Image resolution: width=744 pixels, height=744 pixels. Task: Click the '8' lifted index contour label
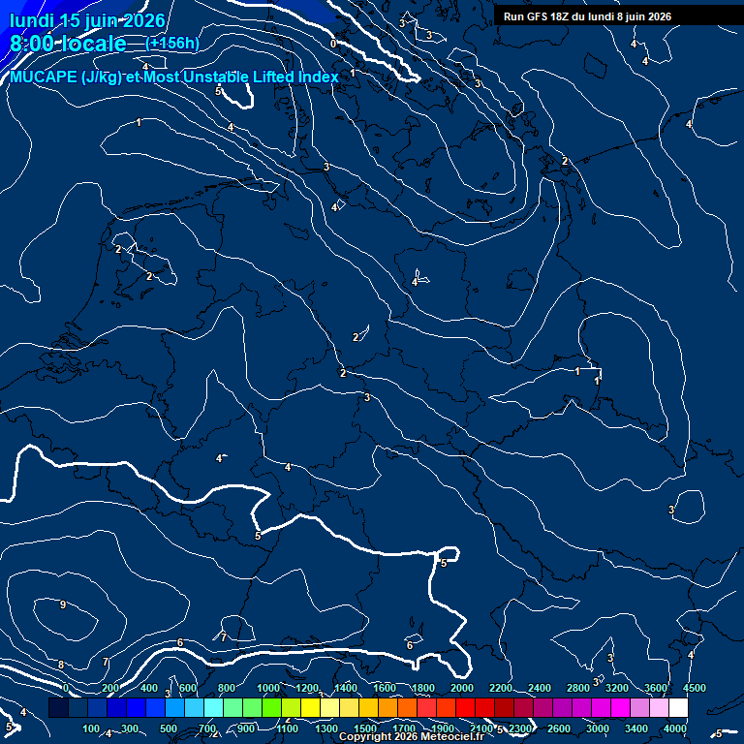(61, 665)
